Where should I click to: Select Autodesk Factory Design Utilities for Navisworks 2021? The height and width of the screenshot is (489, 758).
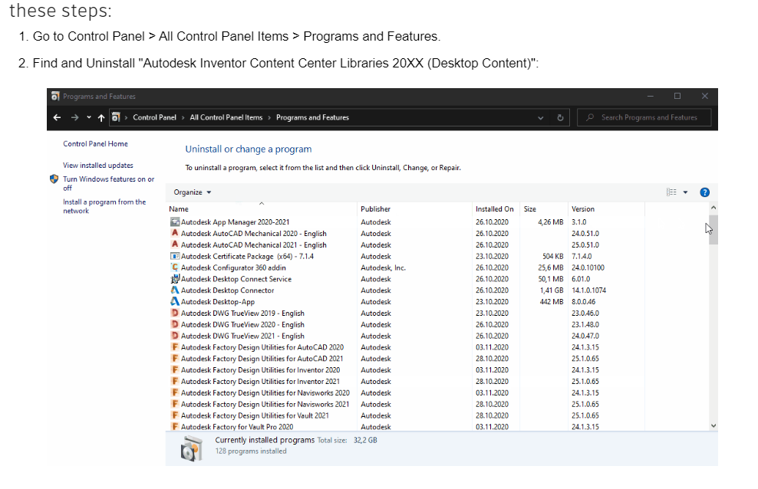[265, 404]
